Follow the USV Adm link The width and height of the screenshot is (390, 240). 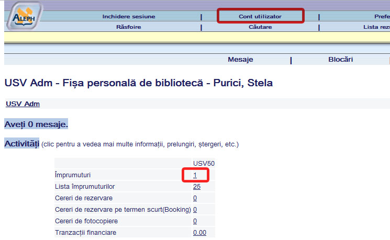(23, 104)
